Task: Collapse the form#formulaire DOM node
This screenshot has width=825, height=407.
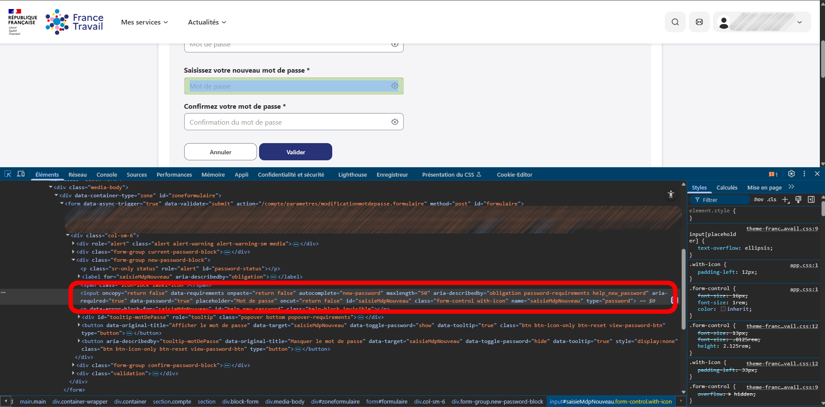Action: click(62, 203)
